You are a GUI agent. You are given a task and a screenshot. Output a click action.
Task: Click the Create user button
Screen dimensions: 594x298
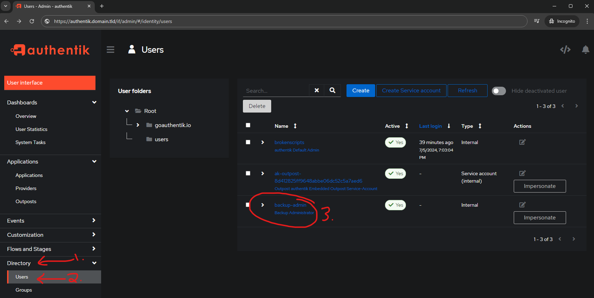361,91
